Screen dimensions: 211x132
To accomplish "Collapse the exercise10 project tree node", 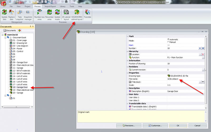I will point(3,35).
